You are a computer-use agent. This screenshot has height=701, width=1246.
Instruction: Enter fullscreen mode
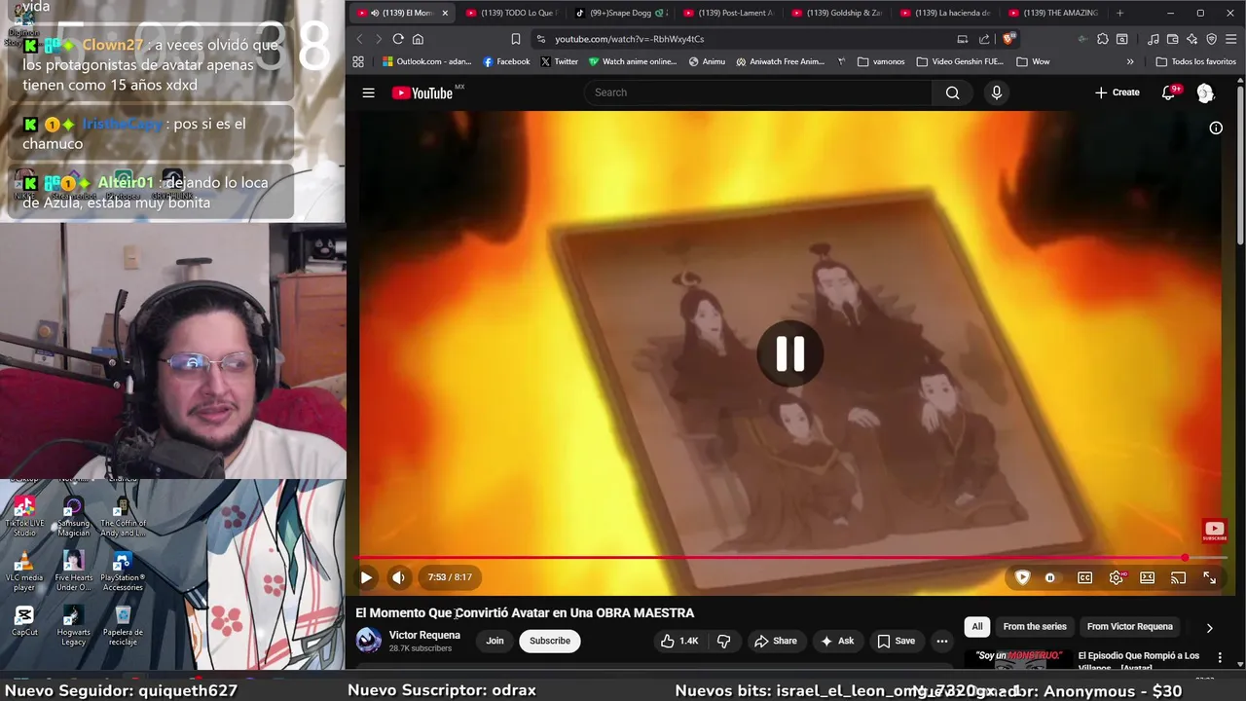coord(1209,577)
